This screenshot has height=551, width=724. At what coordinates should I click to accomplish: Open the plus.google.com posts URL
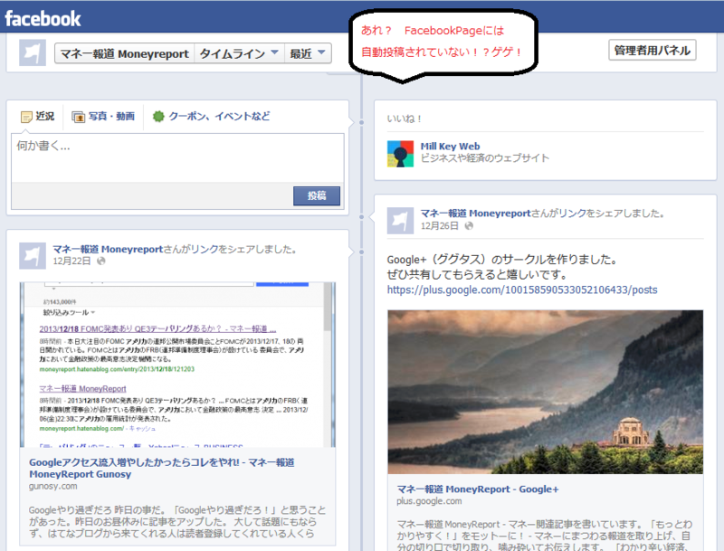click(x=522, y=290)
